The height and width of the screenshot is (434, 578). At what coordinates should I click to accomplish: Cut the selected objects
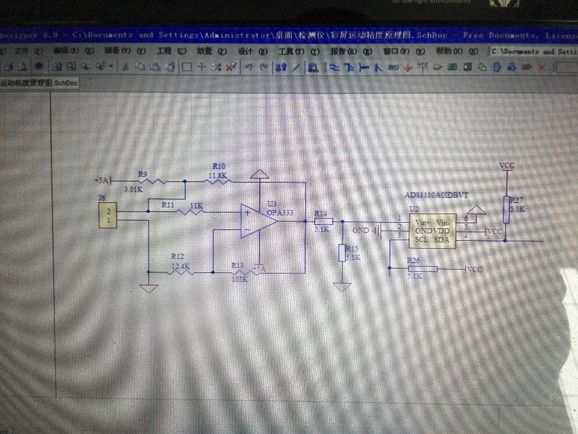125,67
